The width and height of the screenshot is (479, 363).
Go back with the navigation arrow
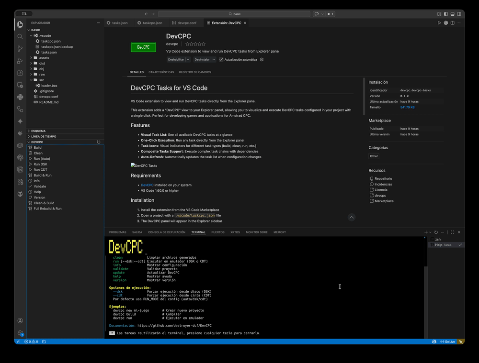146,14
